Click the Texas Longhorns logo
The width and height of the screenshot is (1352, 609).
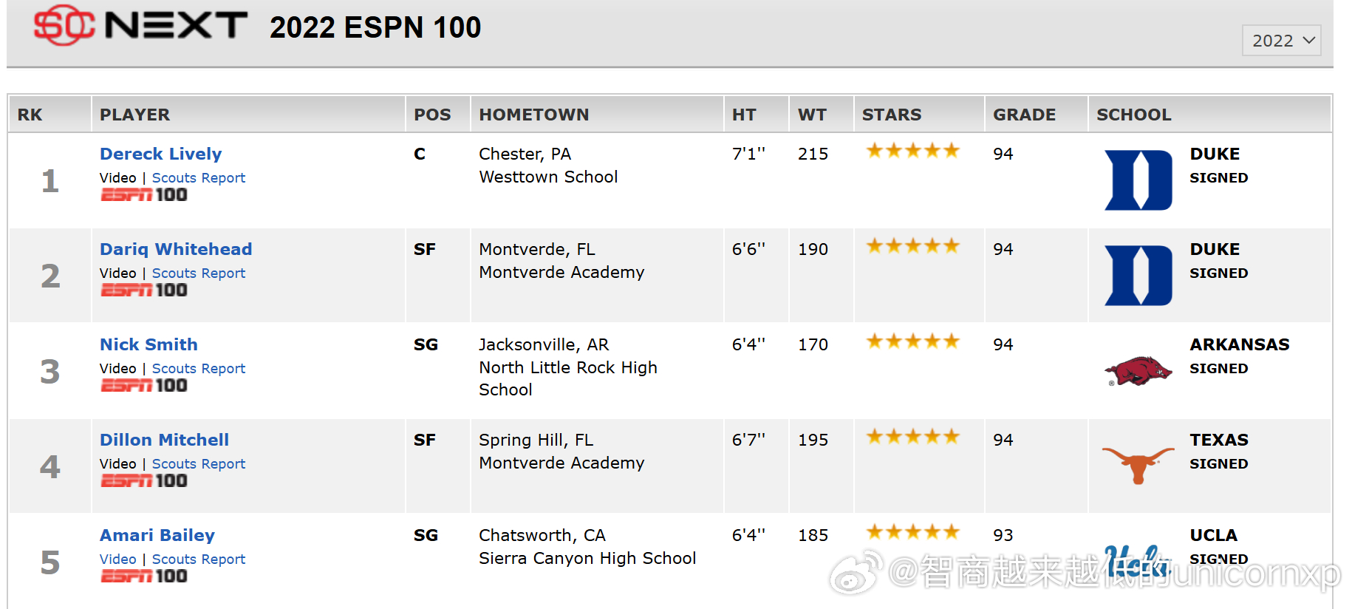[1138, 465]
